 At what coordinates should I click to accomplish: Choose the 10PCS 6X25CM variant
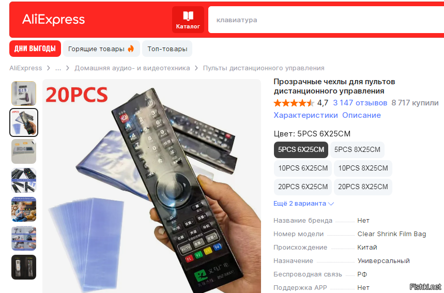(303, 168)
